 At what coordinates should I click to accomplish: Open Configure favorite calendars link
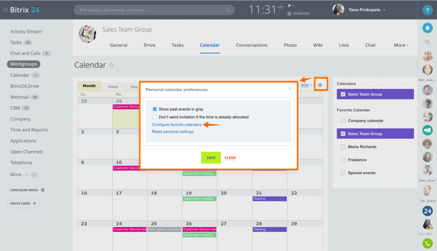(x=177, y=125)
